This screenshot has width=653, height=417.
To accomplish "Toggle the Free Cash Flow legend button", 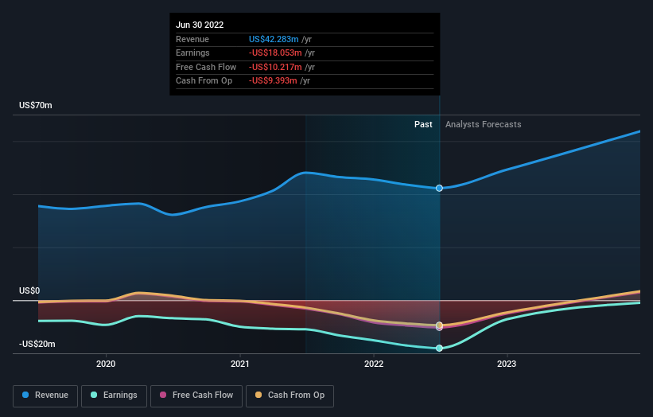I will point(196,396).
